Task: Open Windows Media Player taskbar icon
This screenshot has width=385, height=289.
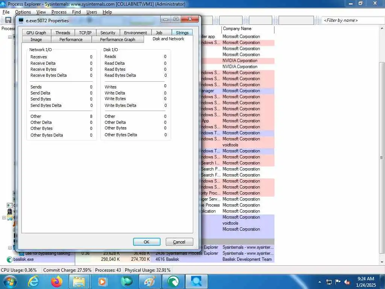Action: pyautogui.click(x=102, y=281)
